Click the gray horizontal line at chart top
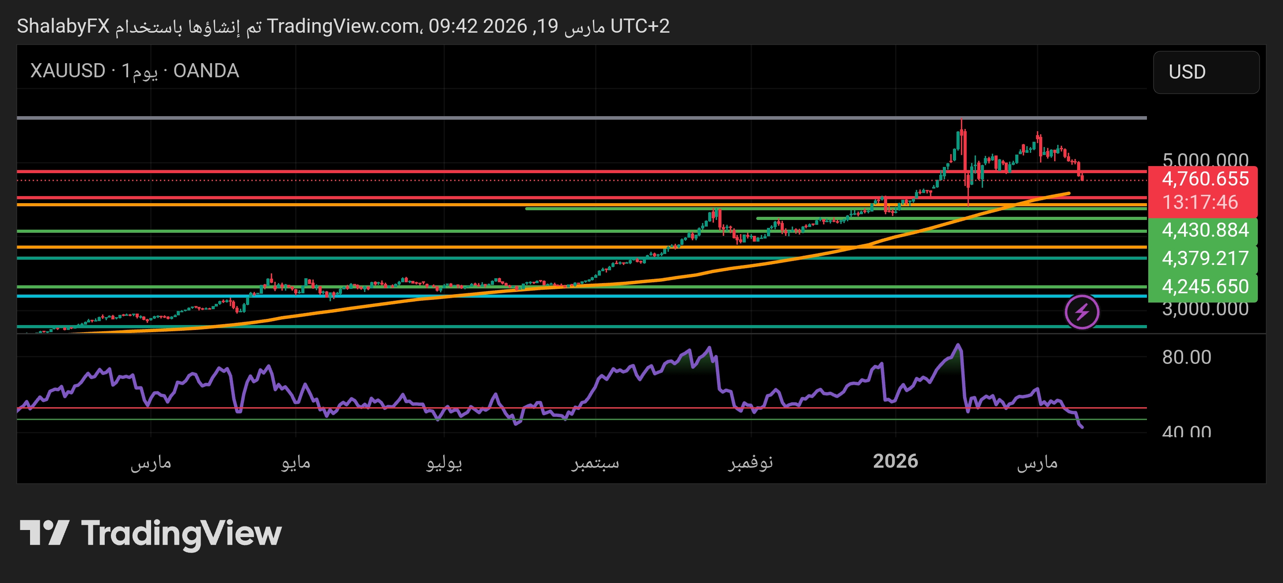 [x=498, y=118]
